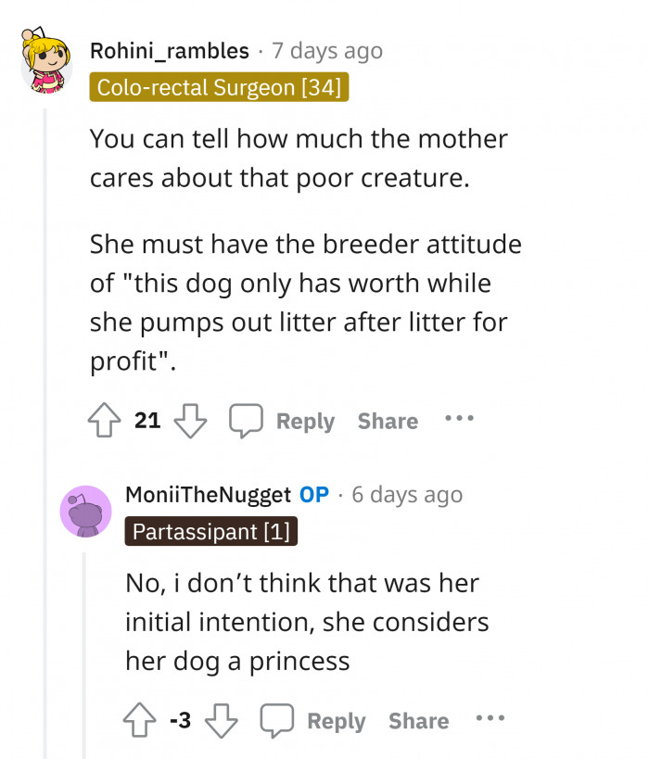Upvote Rohini_rambles' comment
Screen dimensions: 649x759
[106, 421]
